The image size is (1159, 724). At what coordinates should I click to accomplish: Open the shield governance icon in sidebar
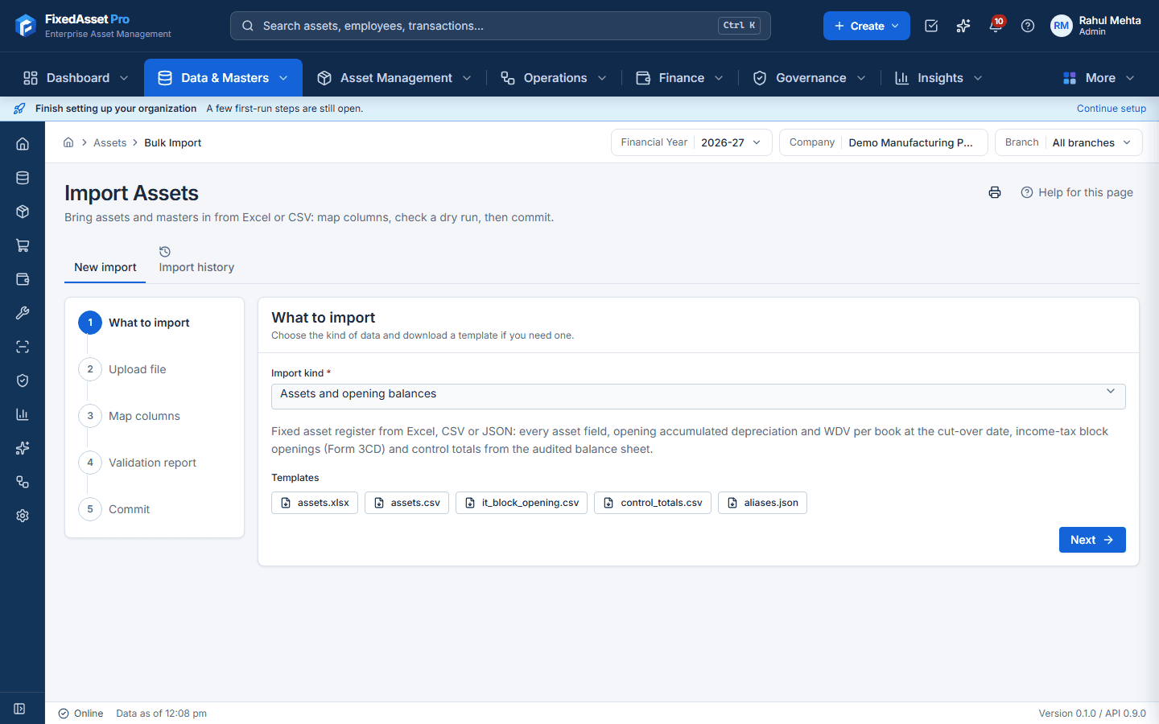(23, 381)
